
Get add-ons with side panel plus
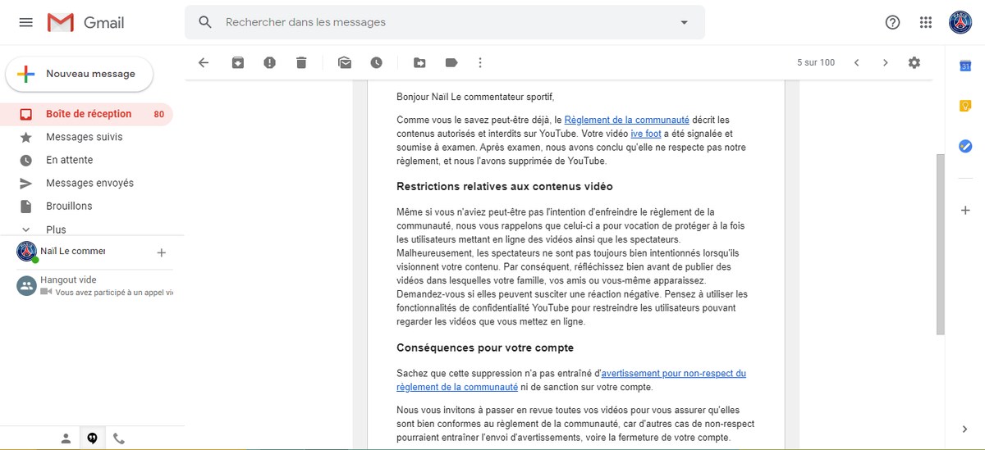click(965, 211)
